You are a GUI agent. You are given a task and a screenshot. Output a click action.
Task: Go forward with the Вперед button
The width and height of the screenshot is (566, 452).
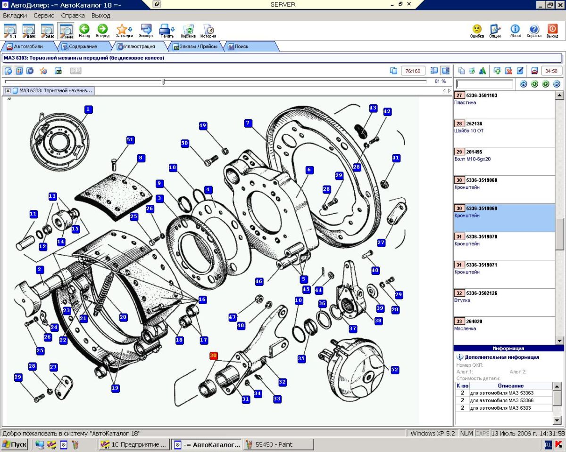tap(102, 31)
